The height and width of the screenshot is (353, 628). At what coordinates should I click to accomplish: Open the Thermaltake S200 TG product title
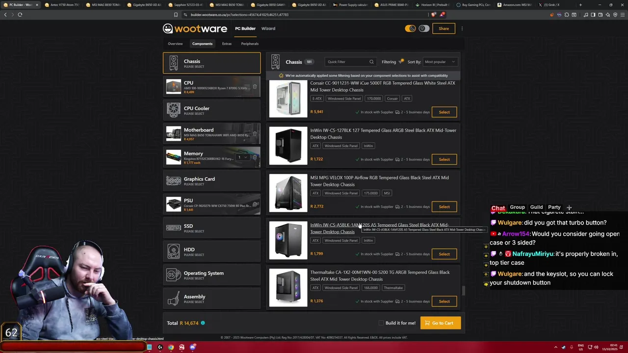(x=380, y=276)
